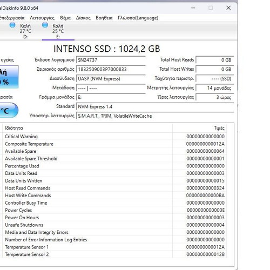Minimize the CrystalDiskInfo window
This screenshot has height=270, width=270.
pos(193,8)
